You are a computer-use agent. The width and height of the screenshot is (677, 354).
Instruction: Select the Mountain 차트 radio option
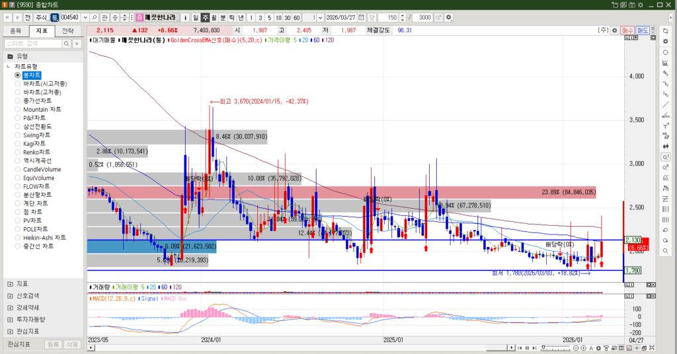[18, 110]
